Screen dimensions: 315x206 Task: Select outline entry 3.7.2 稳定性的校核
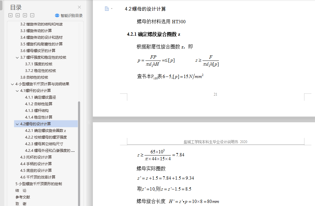coord(41,70)
